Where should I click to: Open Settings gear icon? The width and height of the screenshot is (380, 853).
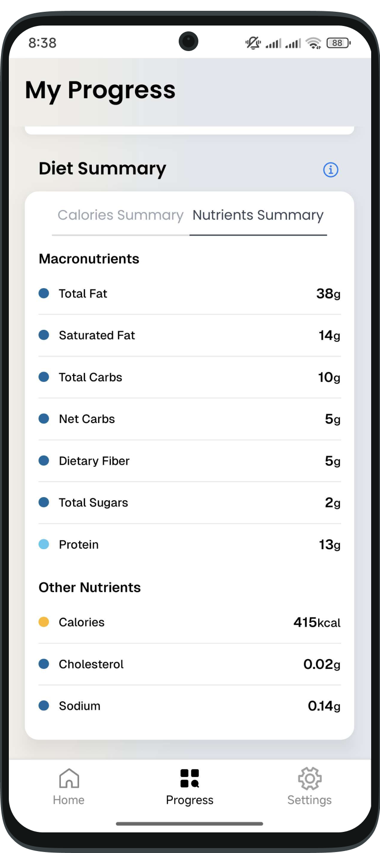coord(310,778)
